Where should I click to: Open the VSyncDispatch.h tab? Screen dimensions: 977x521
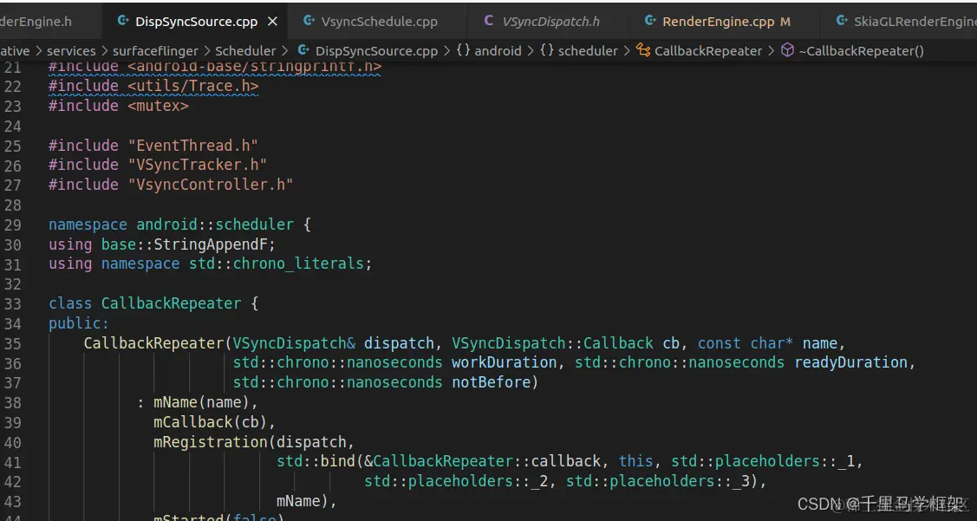pos(550,21)
